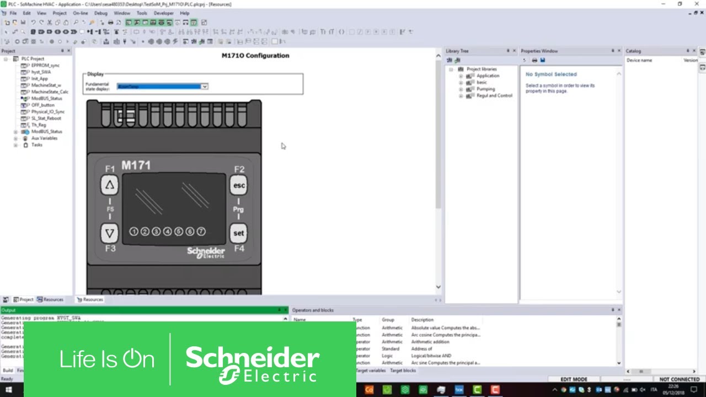Click the second Library Tree toolbar icon
The width and height of the screenshot is (706, 397).
457,60
